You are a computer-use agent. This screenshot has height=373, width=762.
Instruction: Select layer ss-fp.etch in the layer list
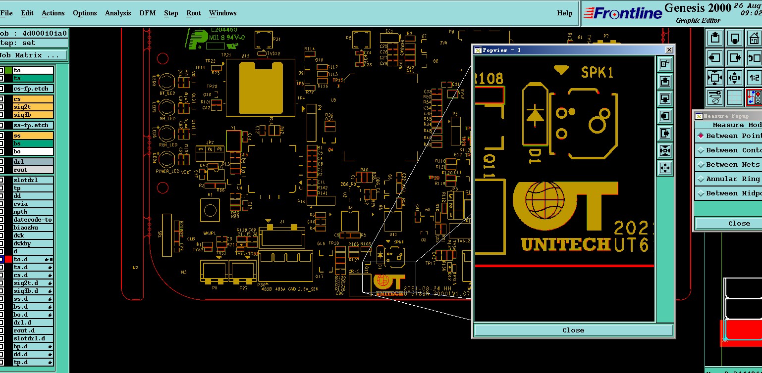(33, 125)
